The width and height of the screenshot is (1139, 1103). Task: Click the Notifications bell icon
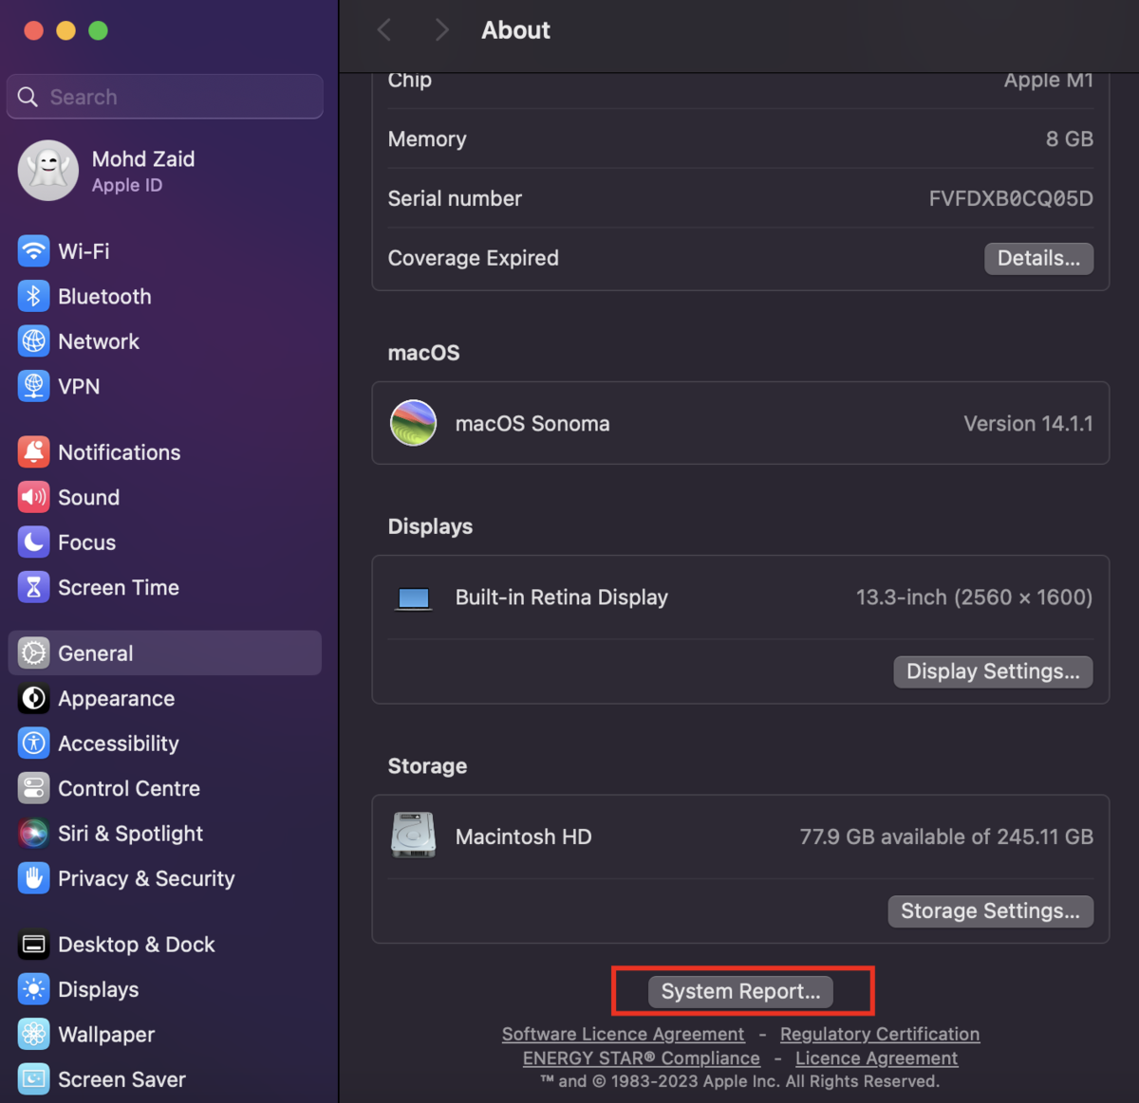pyautogui.click(x=33, y=452)
